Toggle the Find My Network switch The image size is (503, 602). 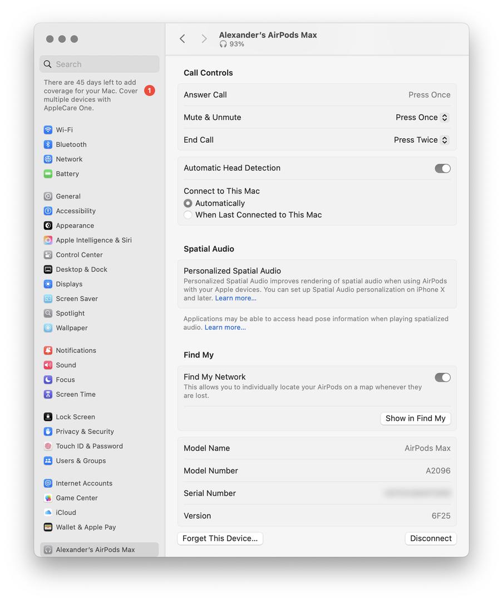point(442,377)
